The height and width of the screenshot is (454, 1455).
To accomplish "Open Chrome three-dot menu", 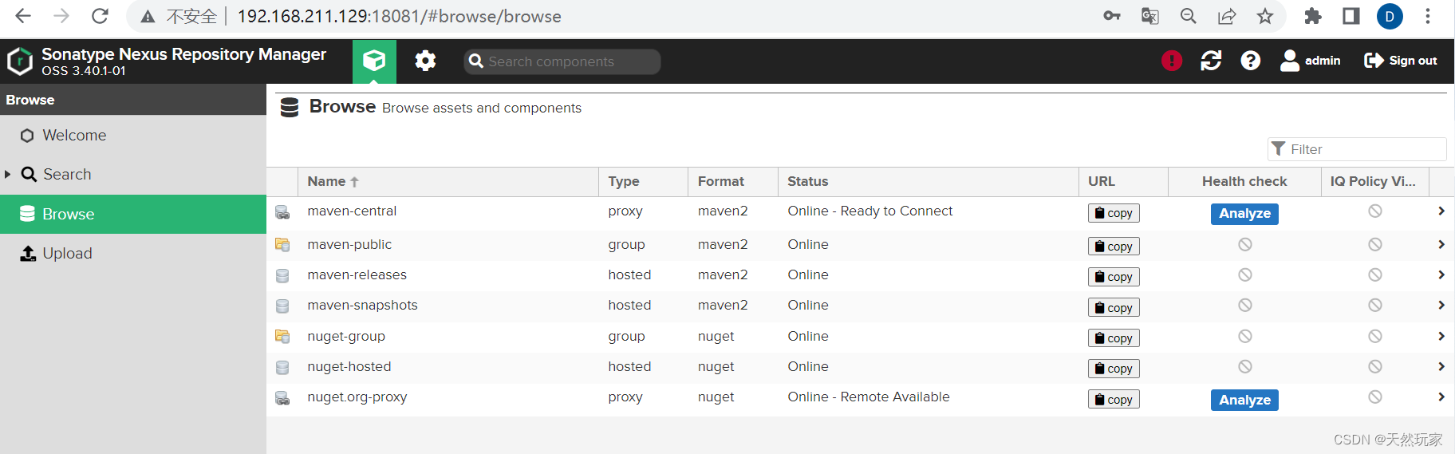I will click(1428, 16).
